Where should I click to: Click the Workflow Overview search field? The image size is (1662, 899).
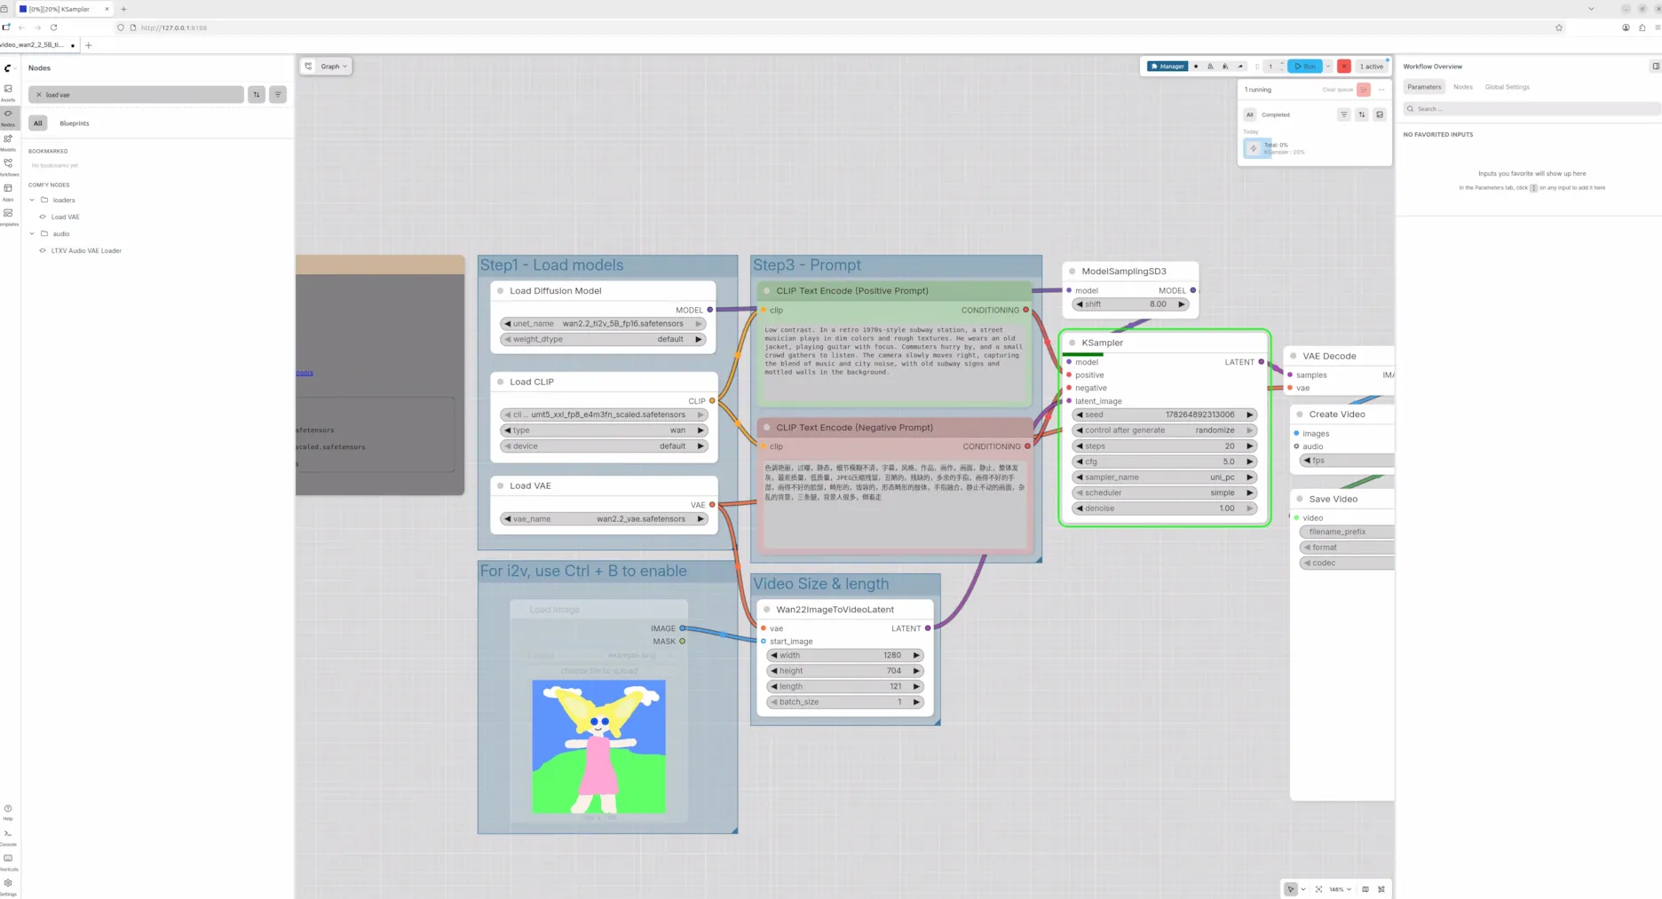(x=1531, y=109)
